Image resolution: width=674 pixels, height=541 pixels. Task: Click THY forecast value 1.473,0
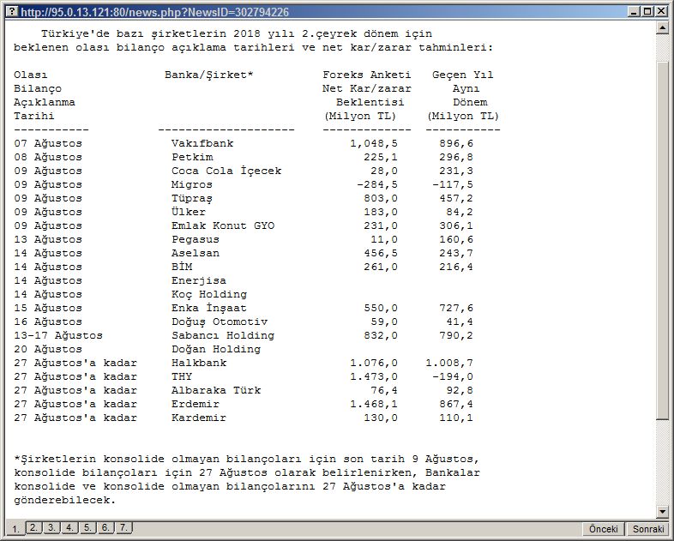point(374,377)
